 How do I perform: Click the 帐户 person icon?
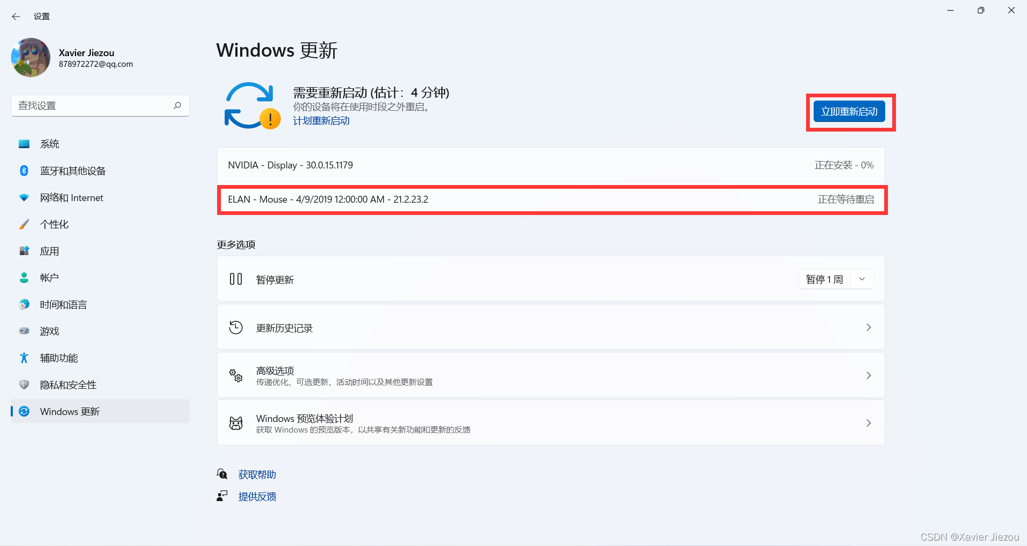(x=24, y=278)
